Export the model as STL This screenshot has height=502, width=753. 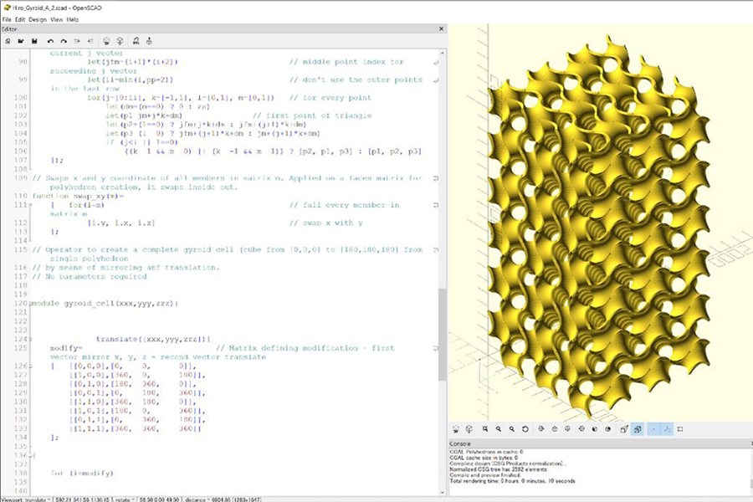coord(136,41)
